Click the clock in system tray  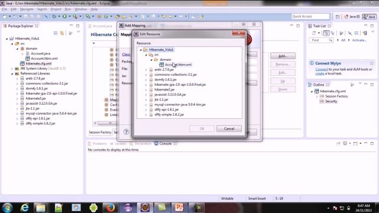coord(364,208)
